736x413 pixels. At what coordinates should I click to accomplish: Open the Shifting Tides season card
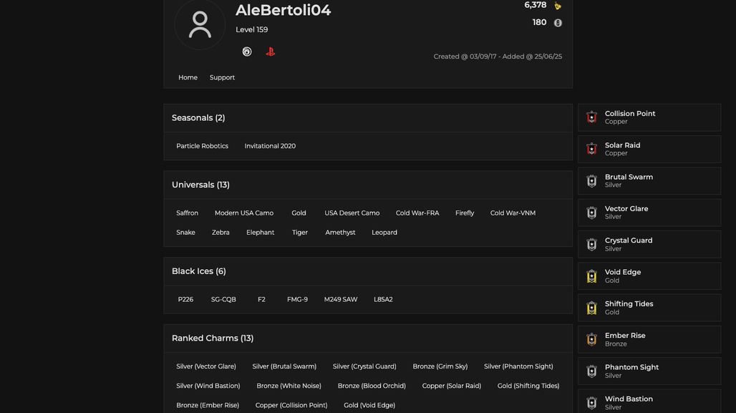coord(649,308)
